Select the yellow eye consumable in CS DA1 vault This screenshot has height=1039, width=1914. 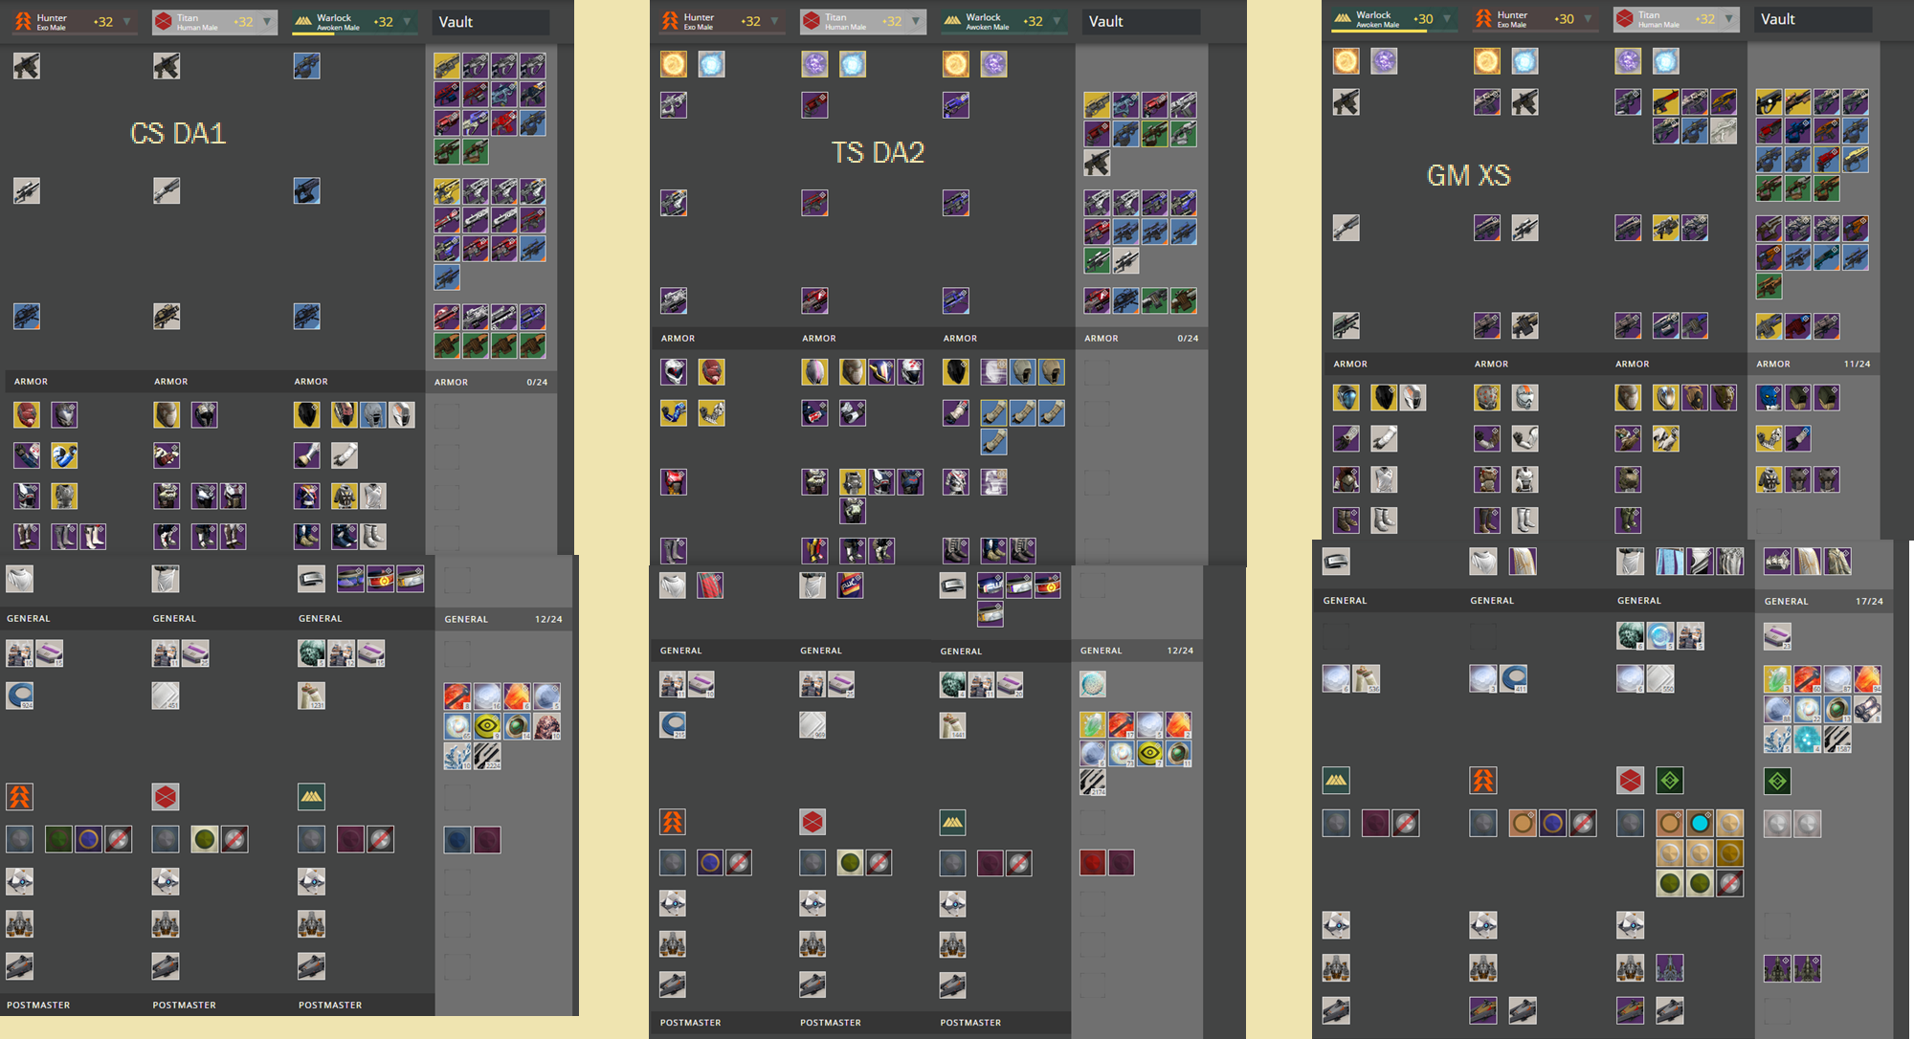point(487,726)
